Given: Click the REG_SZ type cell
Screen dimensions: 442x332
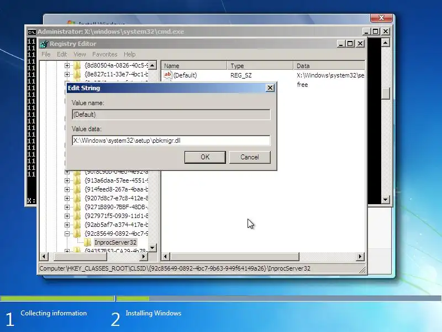Looking at the screenshot, I should 241,75.
